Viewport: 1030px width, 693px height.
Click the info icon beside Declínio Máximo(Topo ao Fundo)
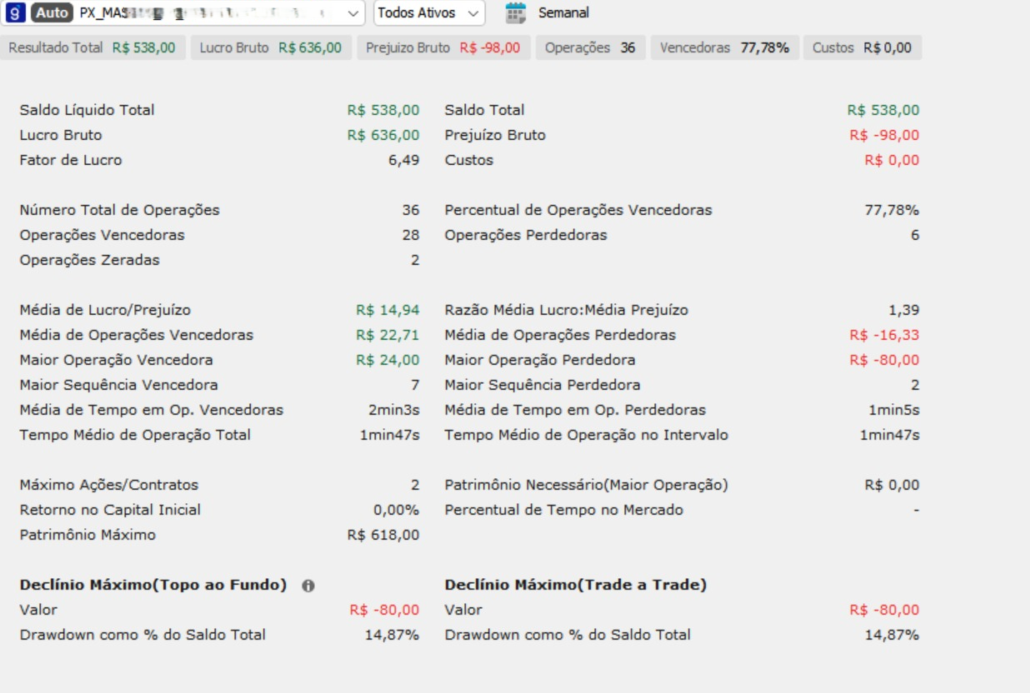tap(308, 586)
